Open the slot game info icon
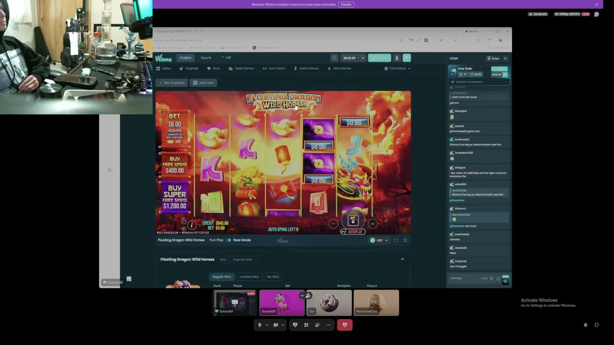The height and width of the screenshot is (345, 614). coord(191,225)
